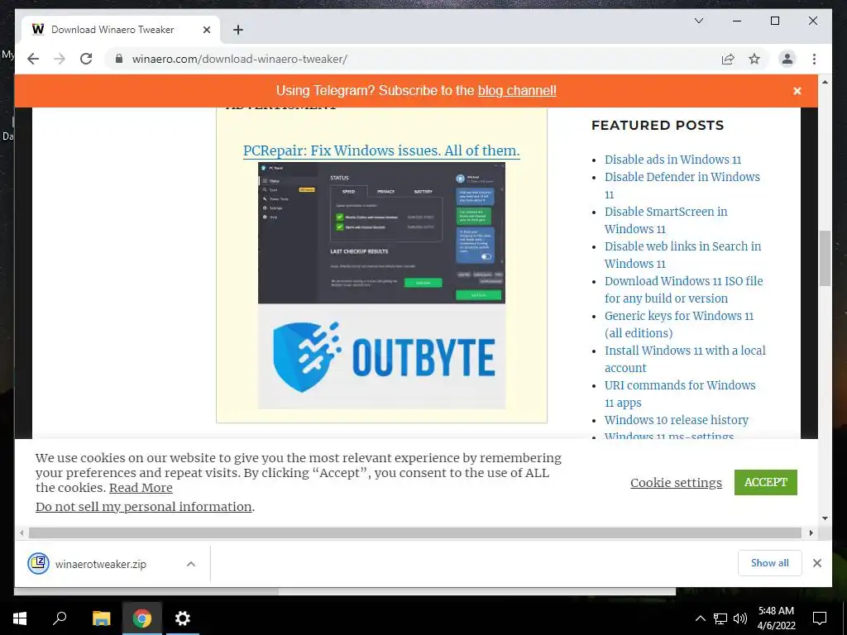
Task: Click the forward navigation arrow
Action: pyautogui.click(x=60, y=59)
